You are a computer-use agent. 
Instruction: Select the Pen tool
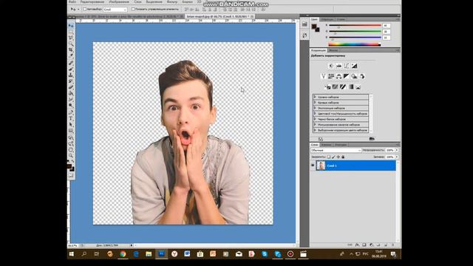coord(71,112)
